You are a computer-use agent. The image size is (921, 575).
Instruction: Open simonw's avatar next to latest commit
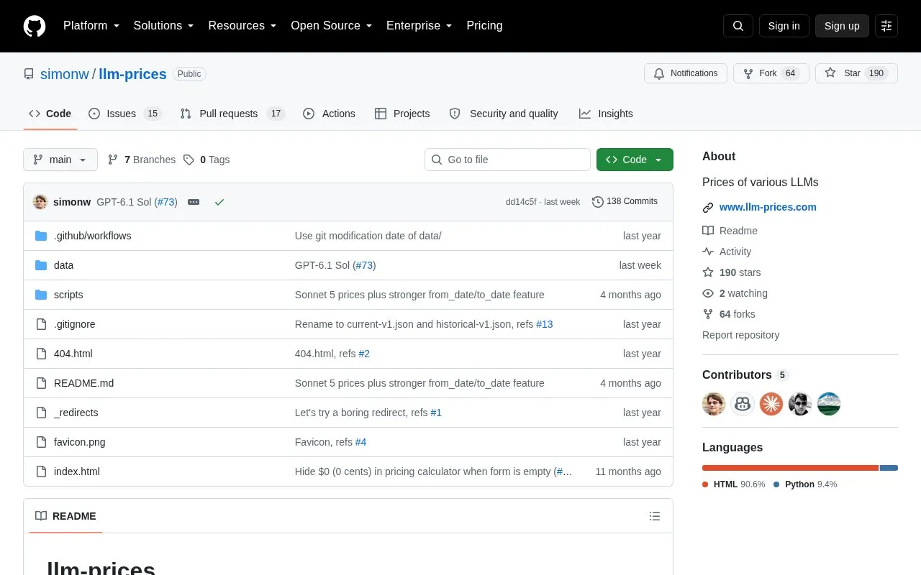pyautogui.click(x=40, y=202)
